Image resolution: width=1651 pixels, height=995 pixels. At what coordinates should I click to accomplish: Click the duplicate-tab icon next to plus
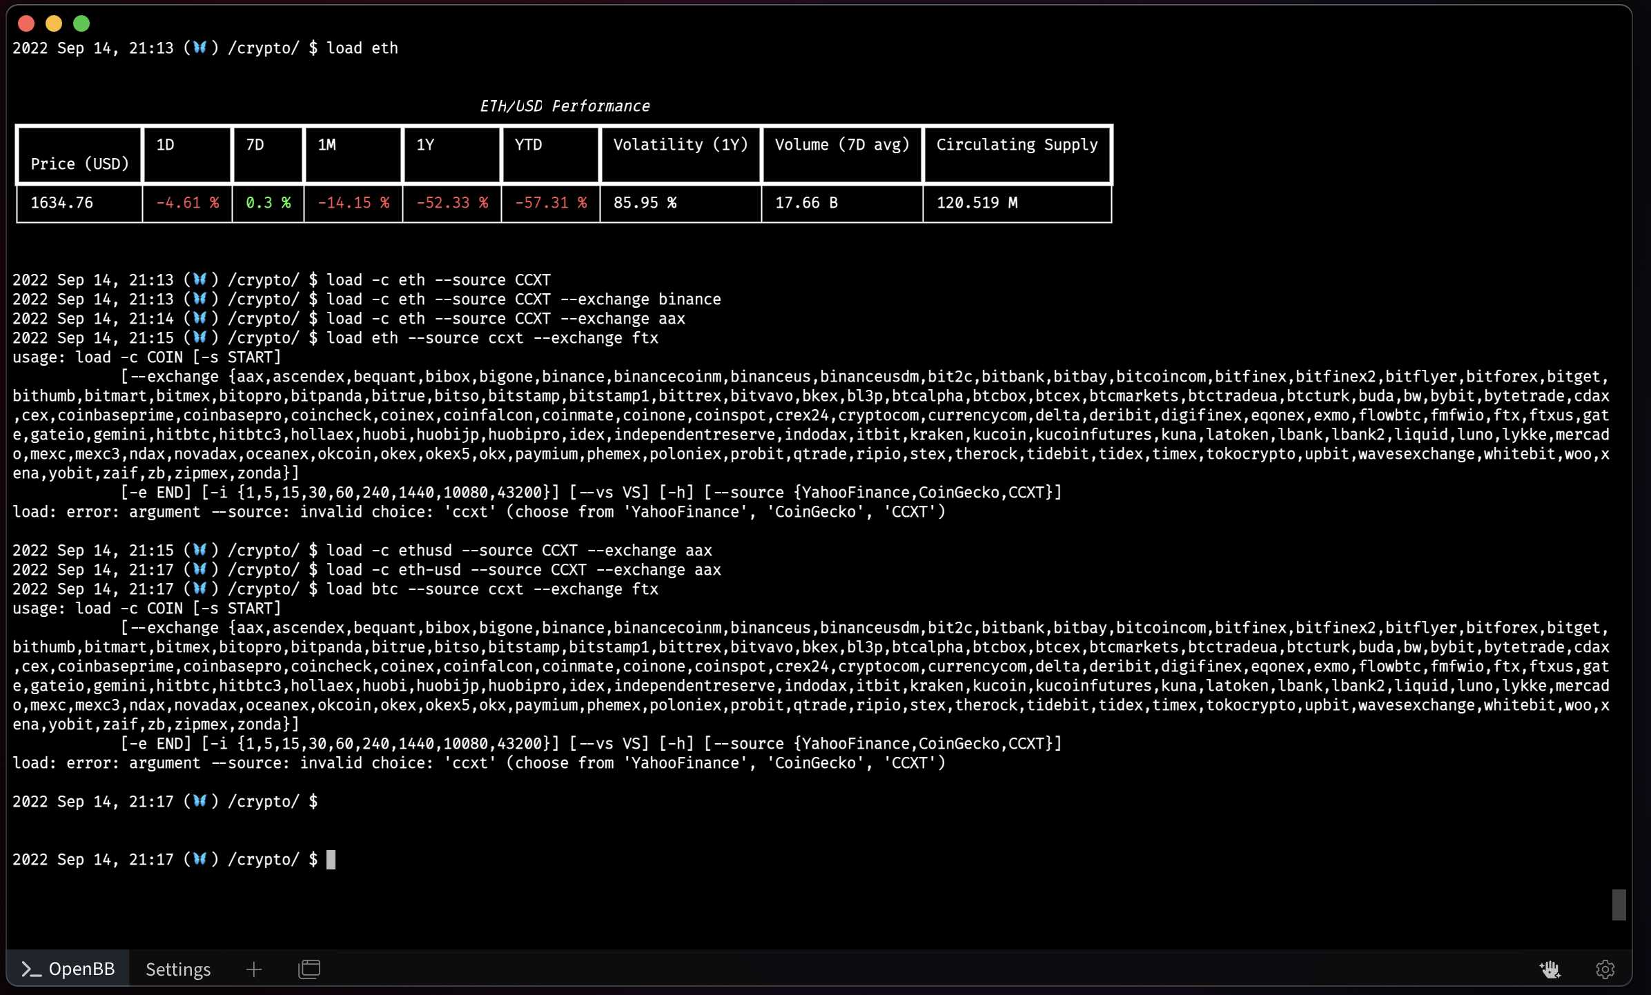(x=309, y=968)
